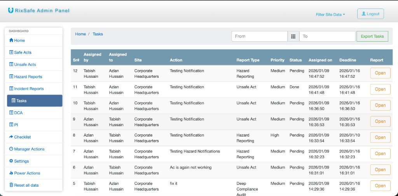Click the Site column header

pyautogui.click(x=138, y=60)
